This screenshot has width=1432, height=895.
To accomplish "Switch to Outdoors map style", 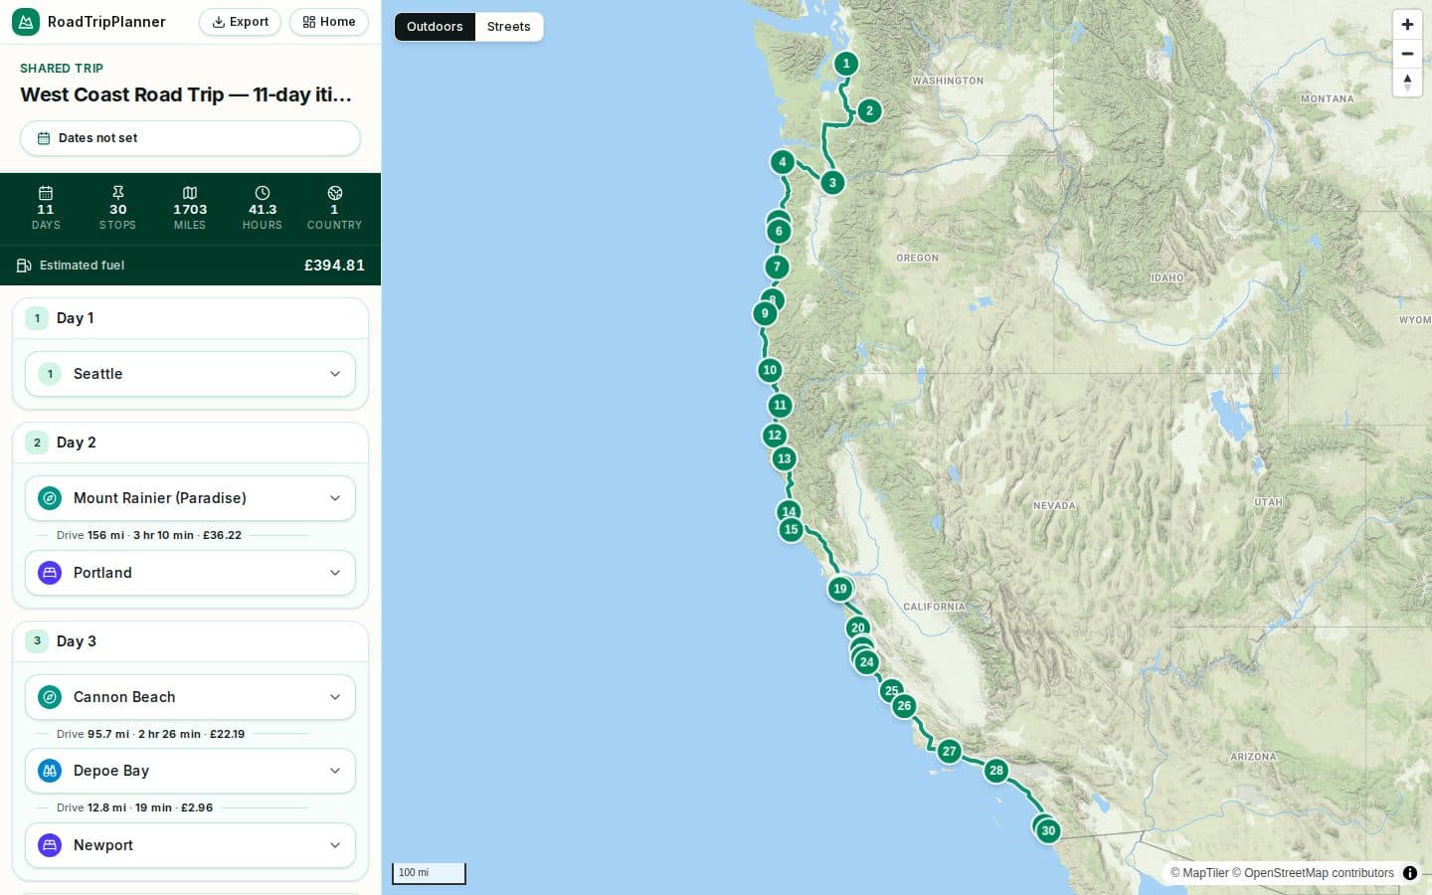I will click(435, 27).
